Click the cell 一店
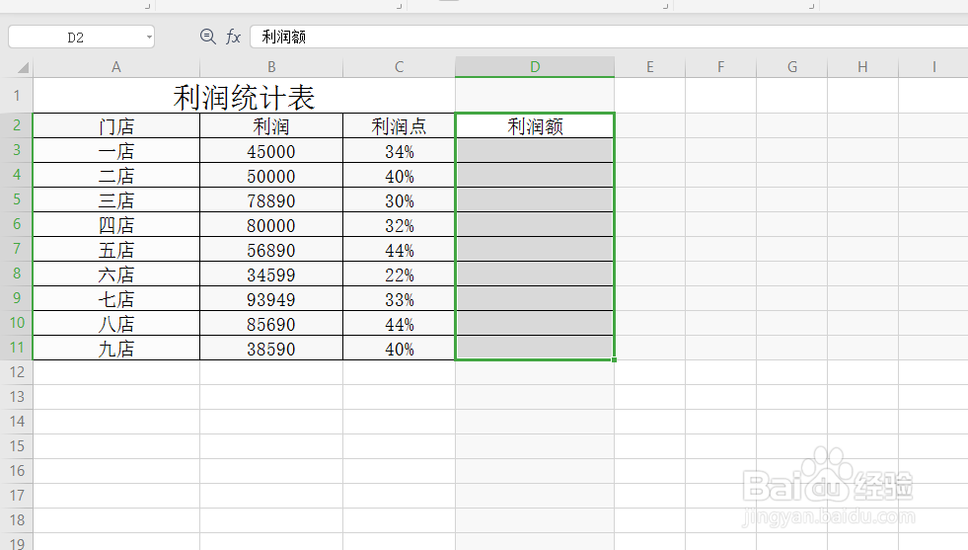The width and height of the screenshot is (968, 550). click(x=116, y=151)
